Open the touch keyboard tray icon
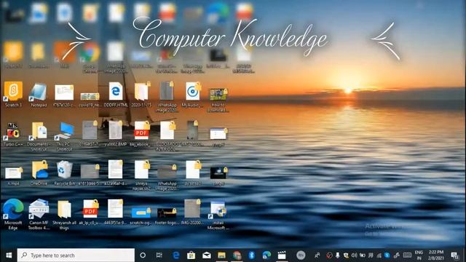466x262 pixels. pos(407,255)
